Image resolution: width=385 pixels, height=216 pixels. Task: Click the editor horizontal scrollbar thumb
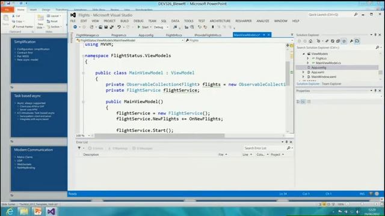pyautogui.click(x=159, y=136)
